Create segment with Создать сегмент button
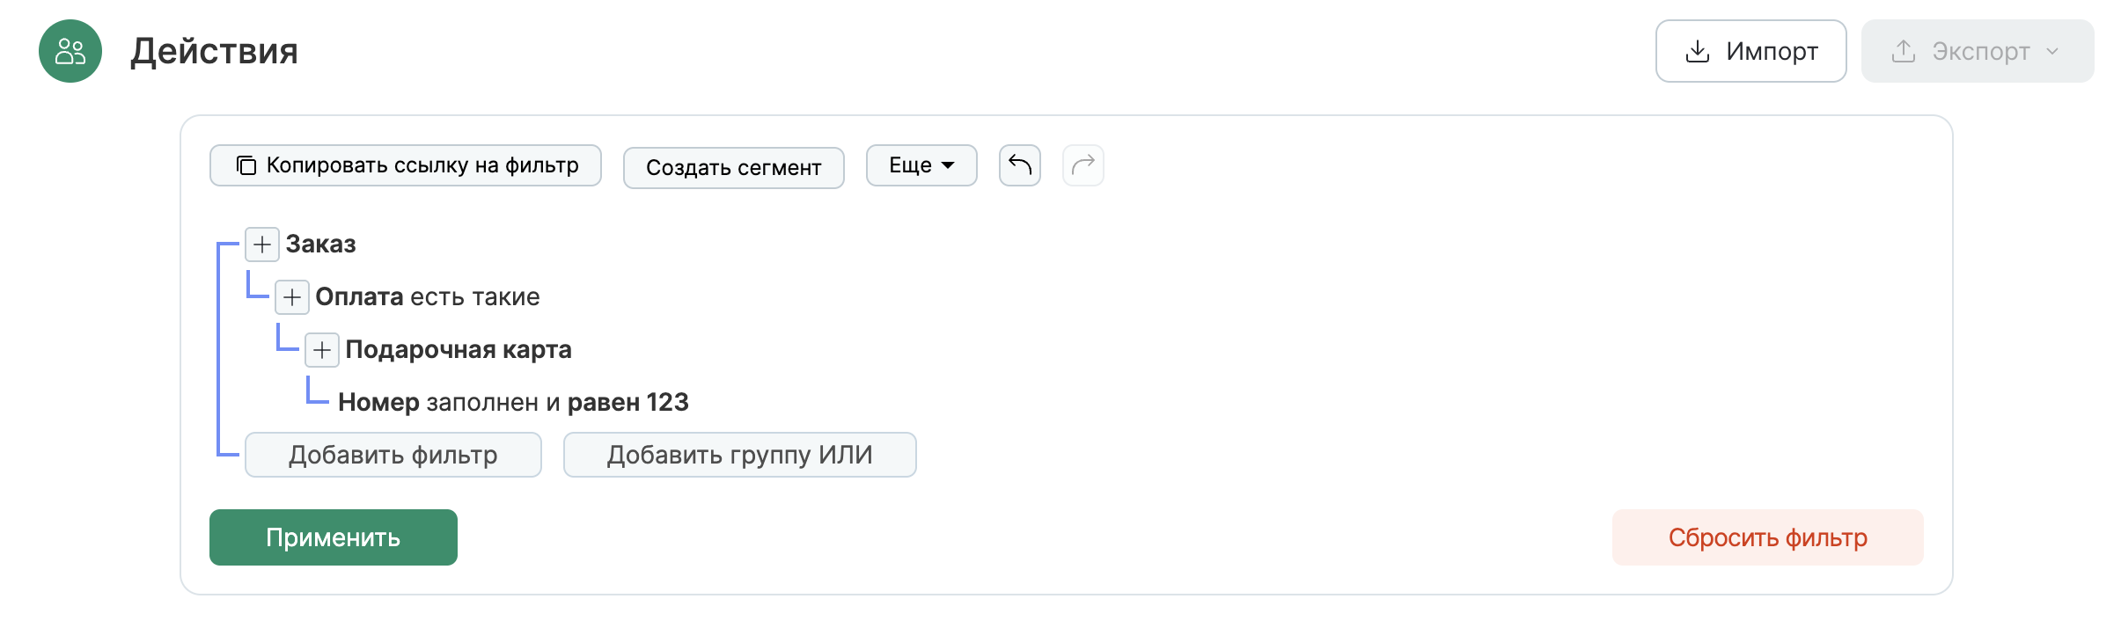Viewport: 2121px width, 628px height. tap(733, 167)
